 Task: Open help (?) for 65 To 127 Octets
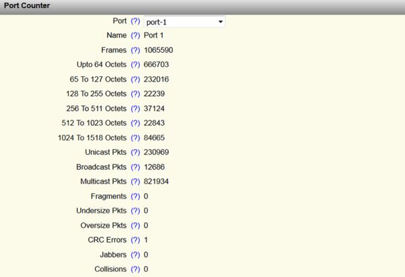pyautogui.click(x=135, y=80)
